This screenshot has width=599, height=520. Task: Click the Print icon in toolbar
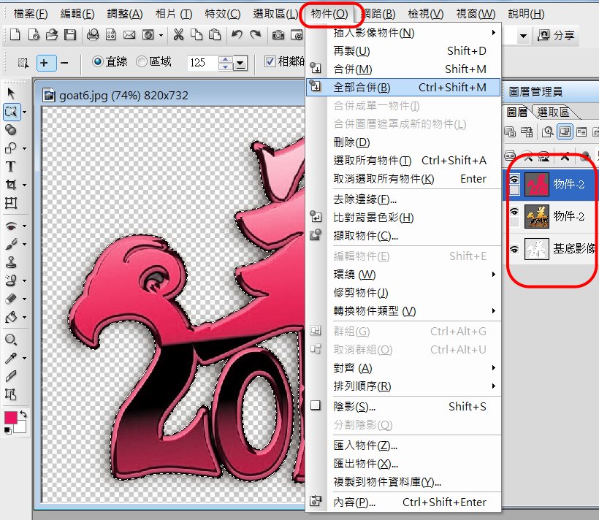tap(93, 35)
